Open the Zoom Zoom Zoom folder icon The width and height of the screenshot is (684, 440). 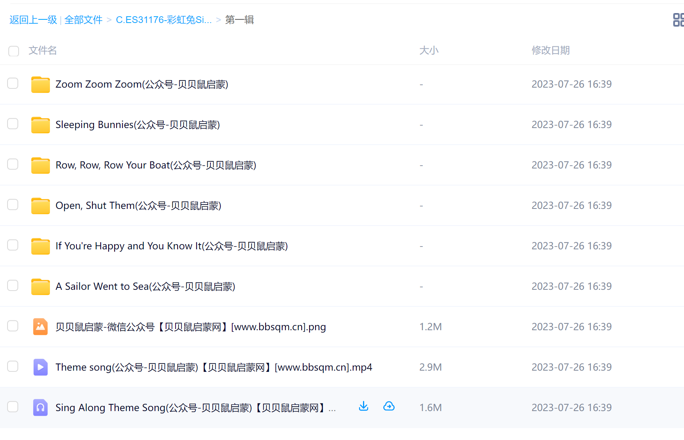click(40, 84)
